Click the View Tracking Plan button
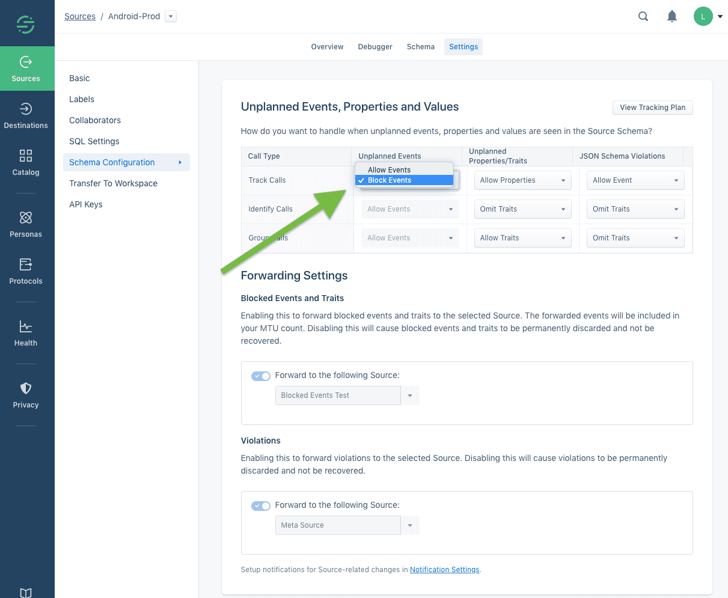The height and width of the screenshot is (598, 728). click(x=652, y=107)
